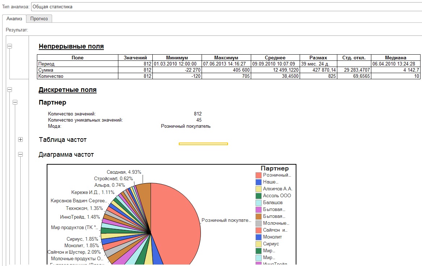
Task: Select the Партнер subheading
Action: [52, 102]
